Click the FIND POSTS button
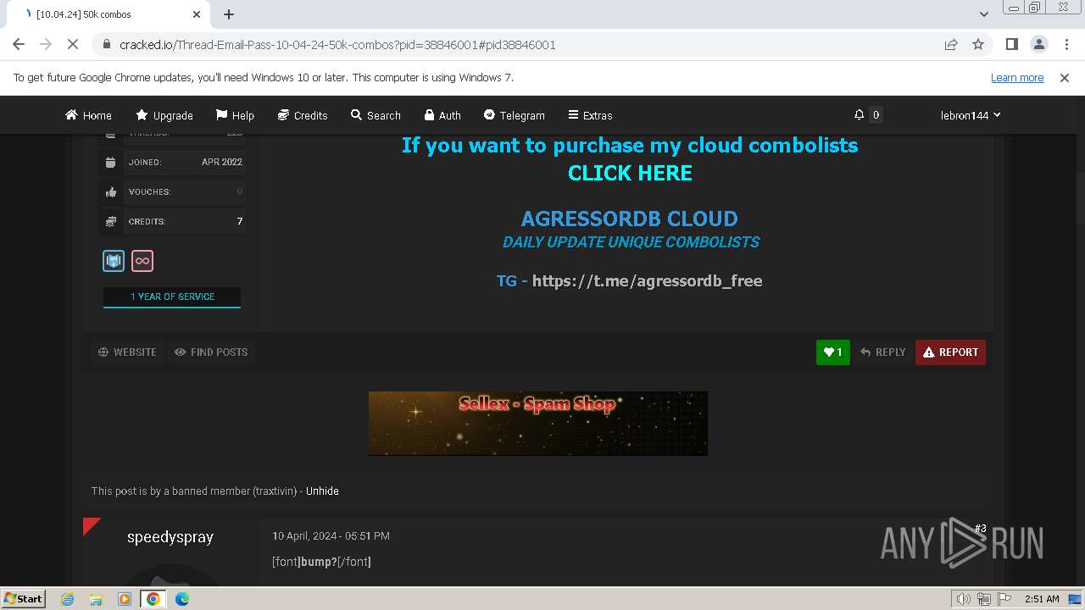This screenshot has height=610, width=1085. point(211,352)
